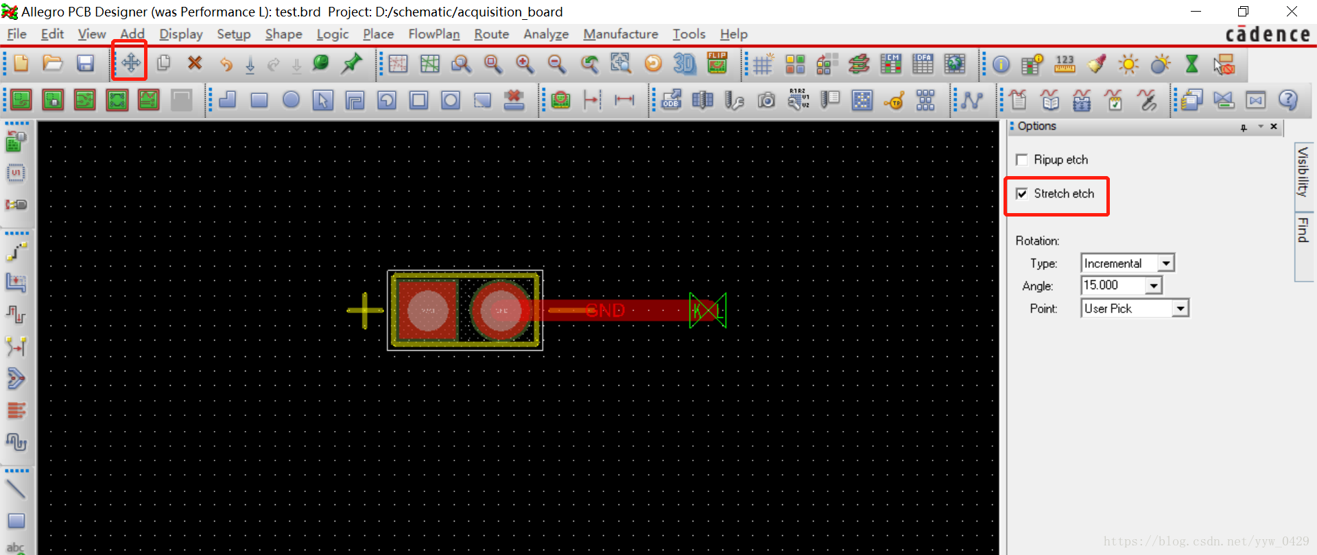The image size is (1317, 555).
Task: Switch to the Visibility tab
Action: 1303,172
